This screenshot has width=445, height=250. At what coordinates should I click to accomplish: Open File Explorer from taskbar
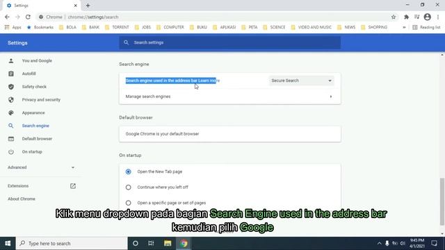(x=168, y=244)
